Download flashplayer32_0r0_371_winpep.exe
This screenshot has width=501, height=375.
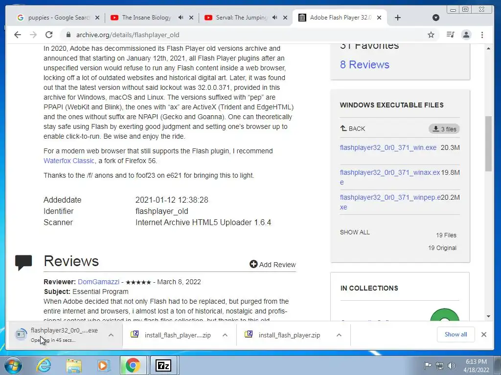390,202
